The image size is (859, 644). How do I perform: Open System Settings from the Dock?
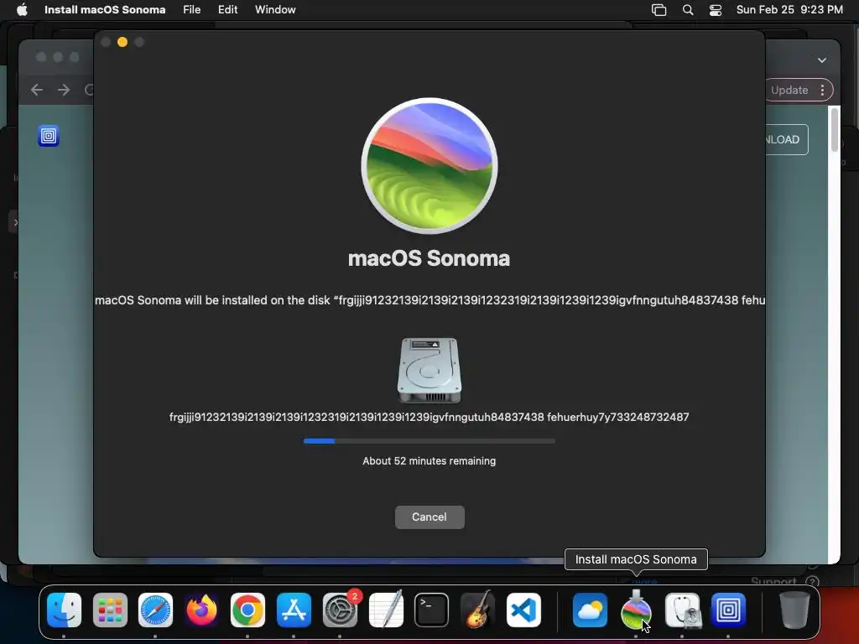tap(340, 610)
